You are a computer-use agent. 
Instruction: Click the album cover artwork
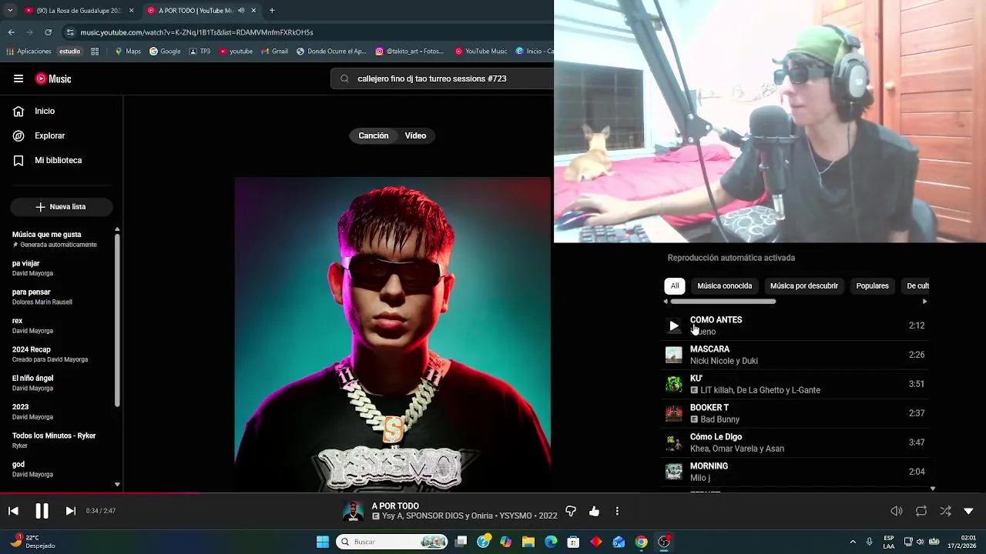(x=393, y=335)
